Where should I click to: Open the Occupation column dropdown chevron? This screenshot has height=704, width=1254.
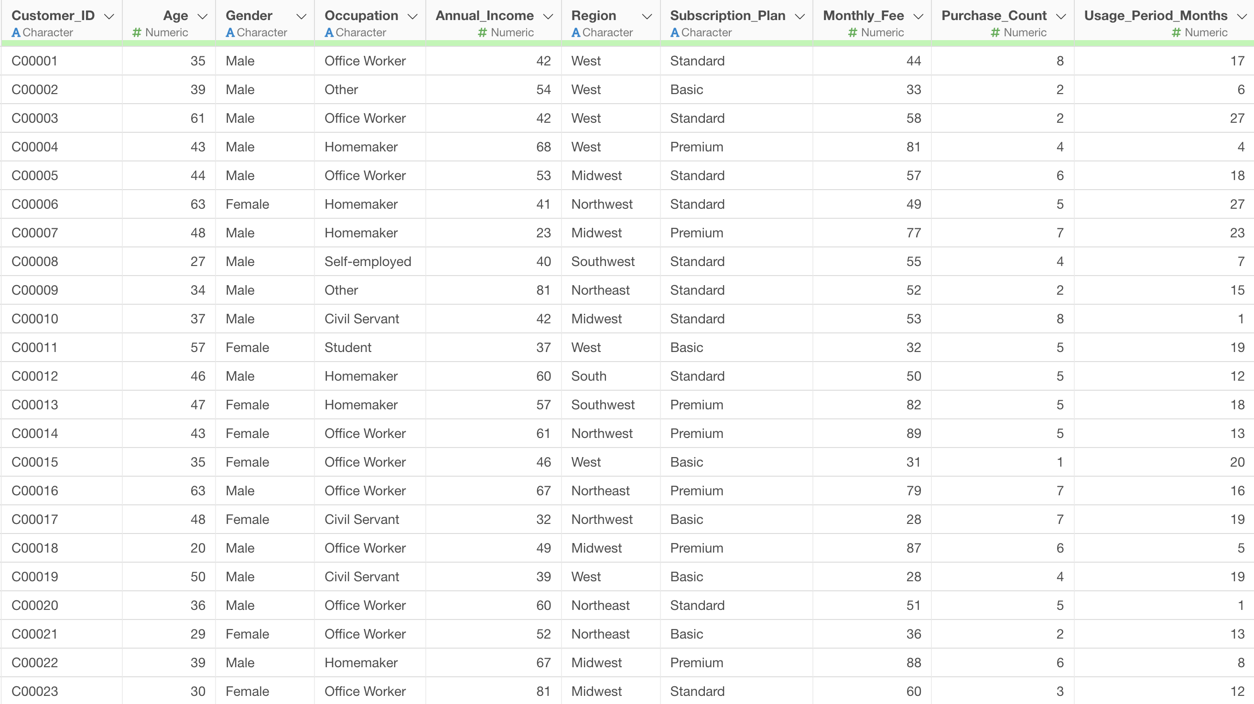(x=413, y=17)
